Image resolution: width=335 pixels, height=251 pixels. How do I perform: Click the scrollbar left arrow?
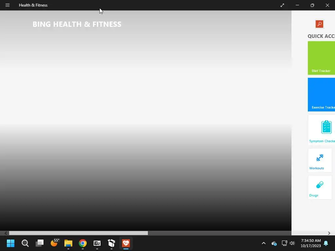pos(6,233)
